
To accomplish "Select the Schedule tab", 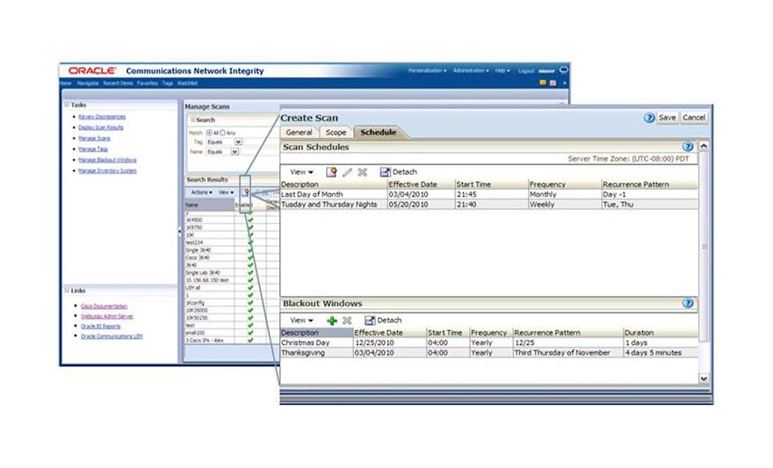I will [x=378, y=133].
